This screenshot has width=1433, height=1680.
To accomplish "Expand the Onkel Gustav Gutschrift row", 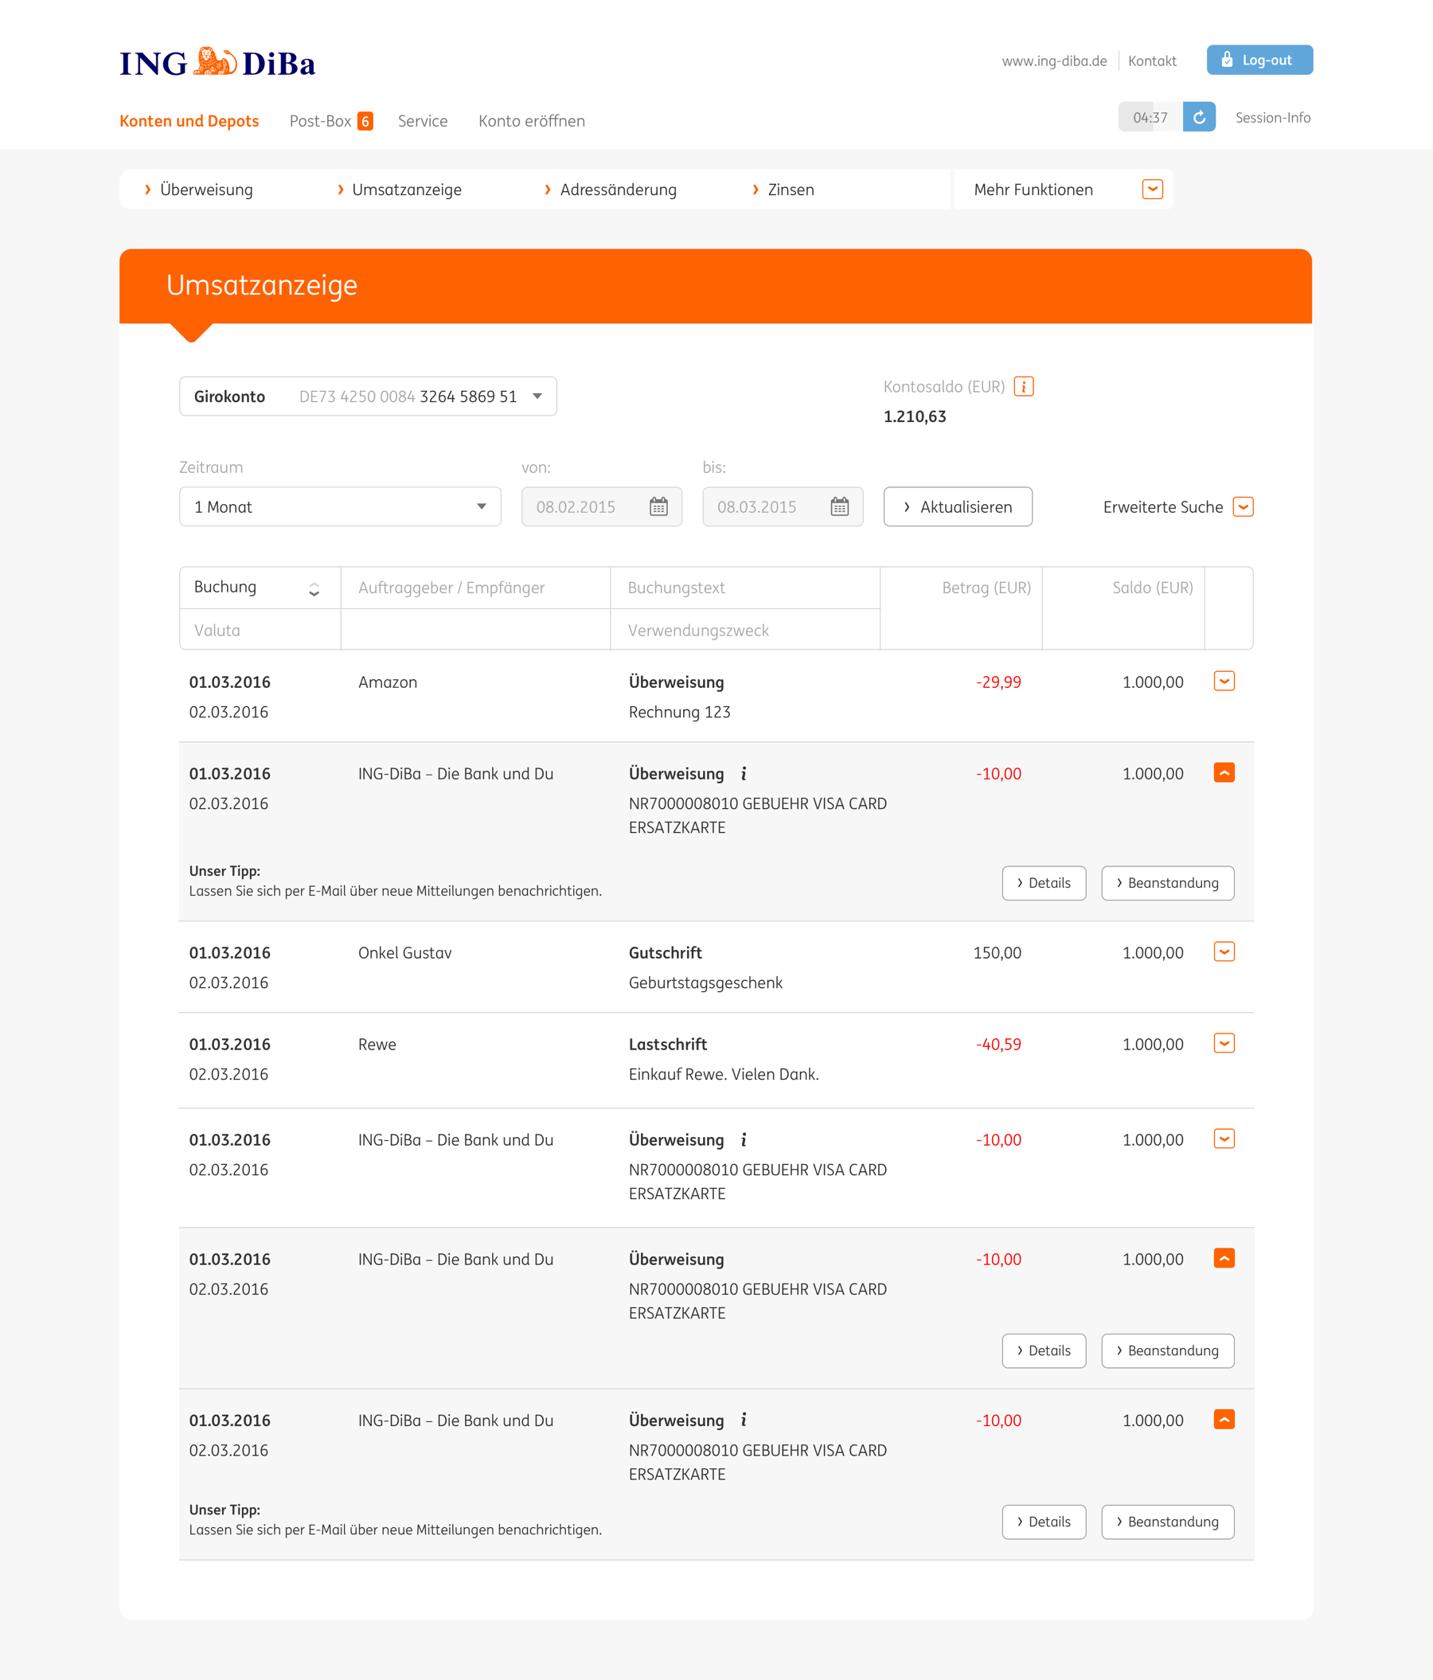I will pyautogui.click(x=1223, y=951).
